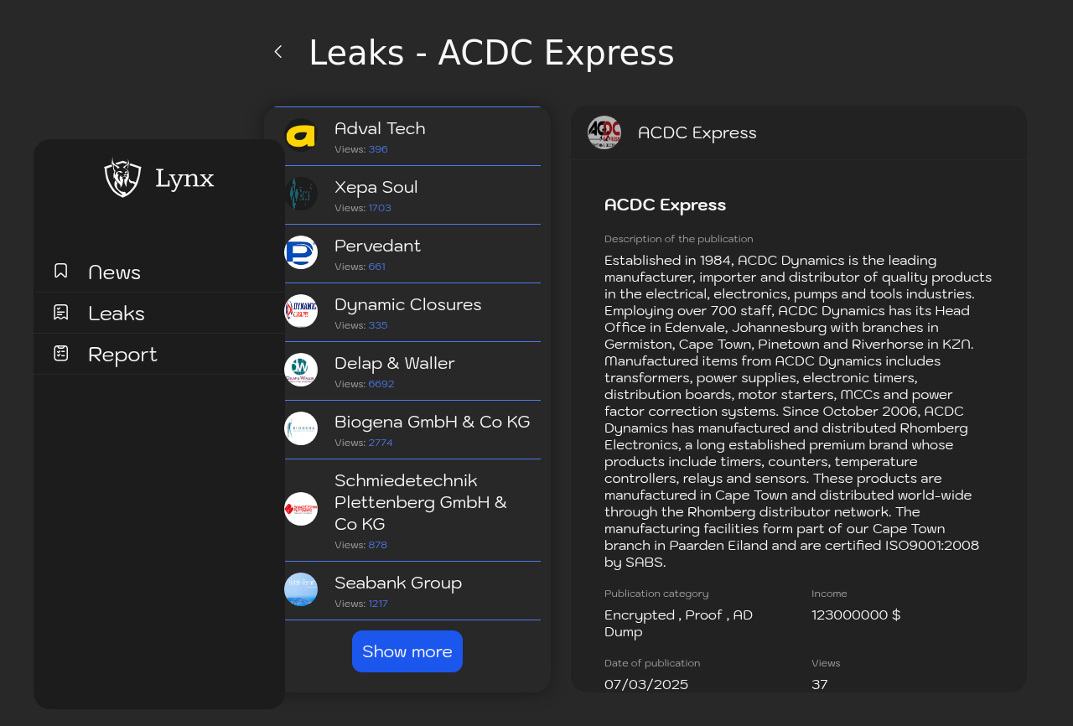Click the bold ACDC Express heading
The width and height of the screenshot is (1073, 726).
[x=666, y=205]
